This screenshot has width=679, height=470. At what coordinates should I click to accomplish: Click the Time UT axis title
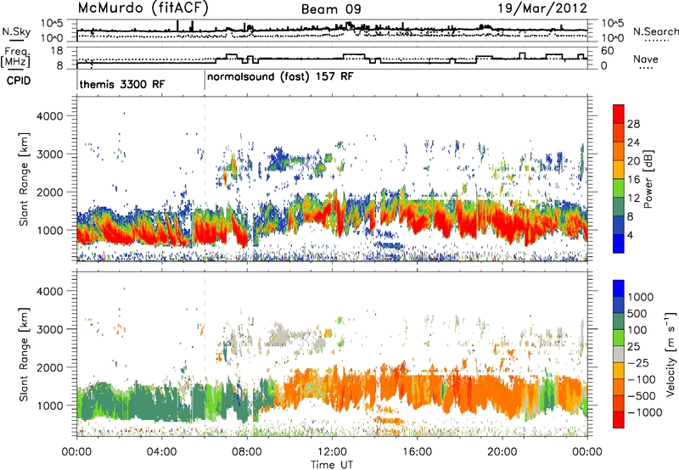[x=332, y=465]
